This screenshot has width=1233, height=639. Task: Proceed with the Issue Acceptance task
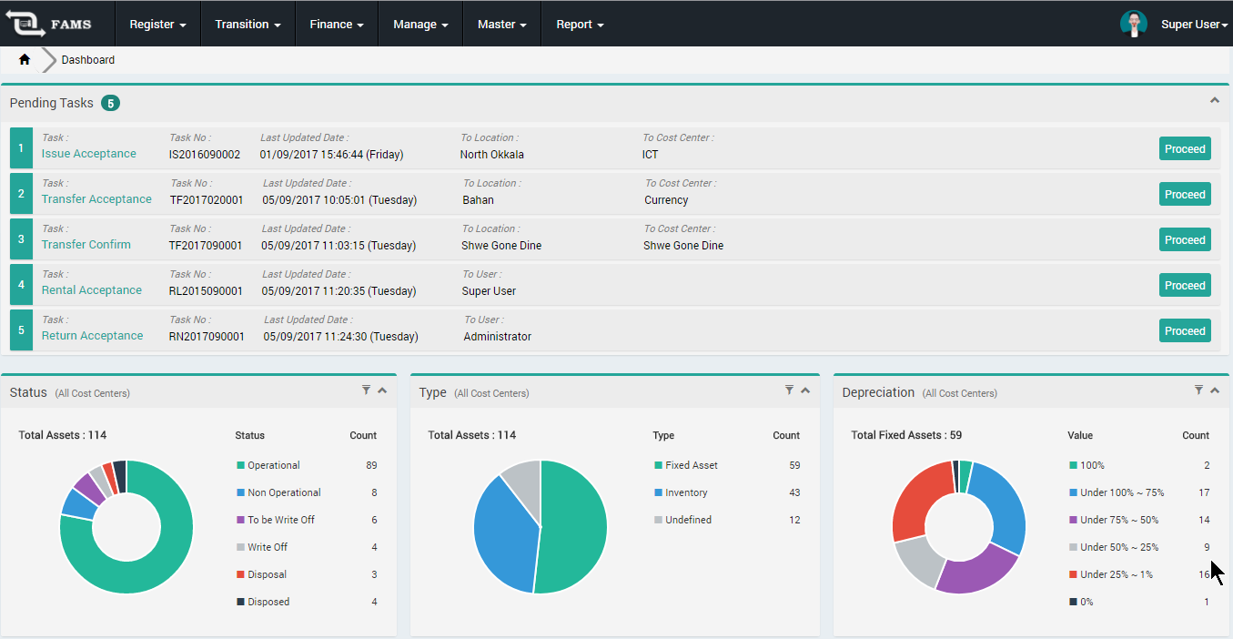[x=1185, y=148]
